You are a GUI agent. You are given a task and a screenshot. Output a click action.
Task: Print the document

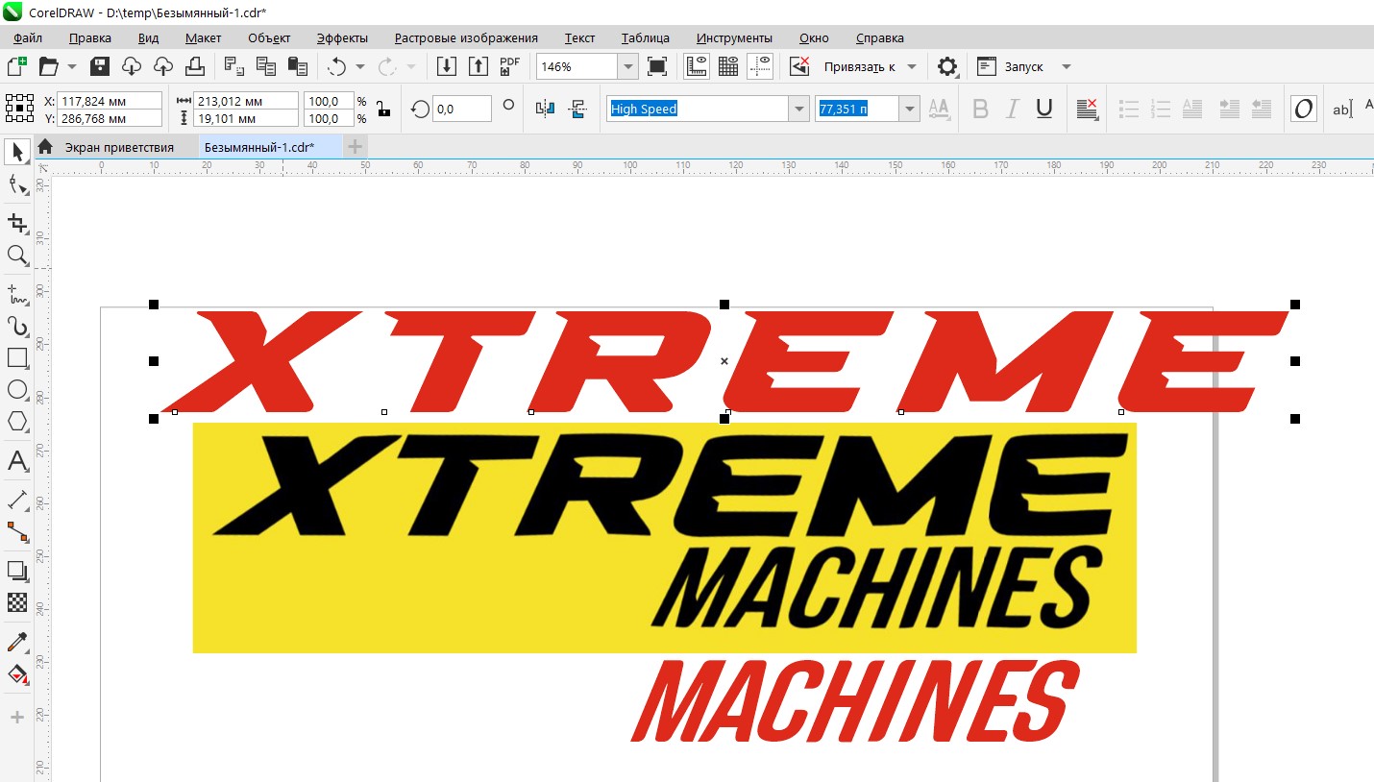click(x=195, y=66)
